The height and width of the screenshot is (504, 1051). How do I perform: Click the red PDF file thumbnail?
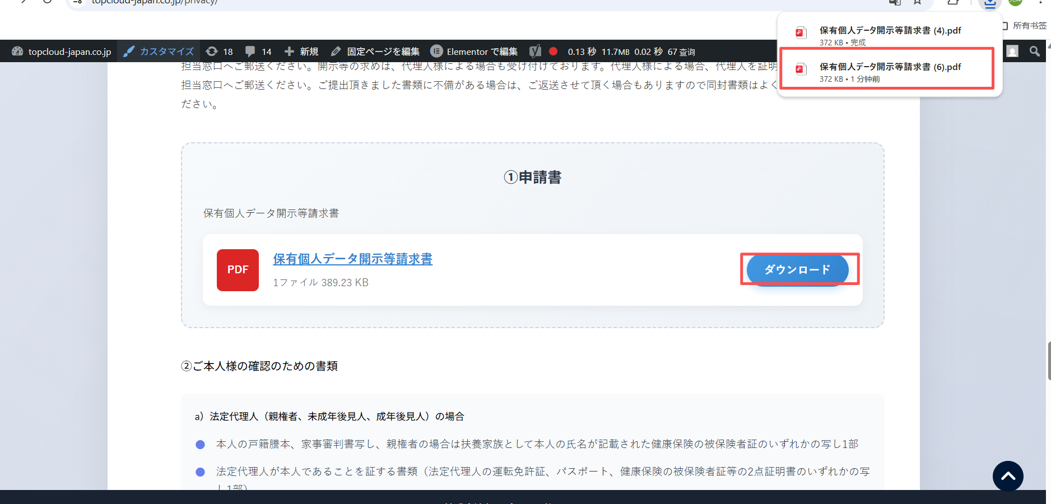[x=238, y=270]
